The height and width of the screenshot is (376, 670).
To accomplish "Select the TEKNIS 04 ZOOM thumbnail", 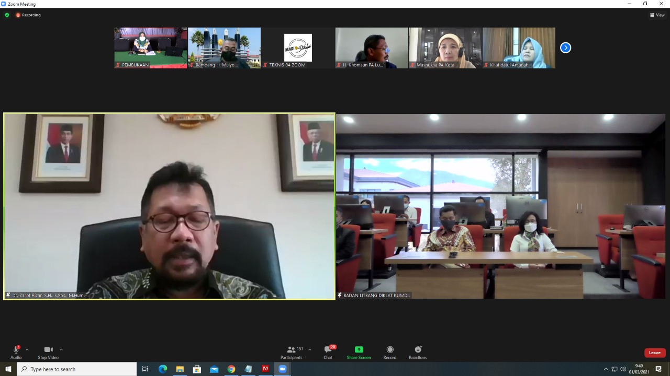I will (298, 48).
